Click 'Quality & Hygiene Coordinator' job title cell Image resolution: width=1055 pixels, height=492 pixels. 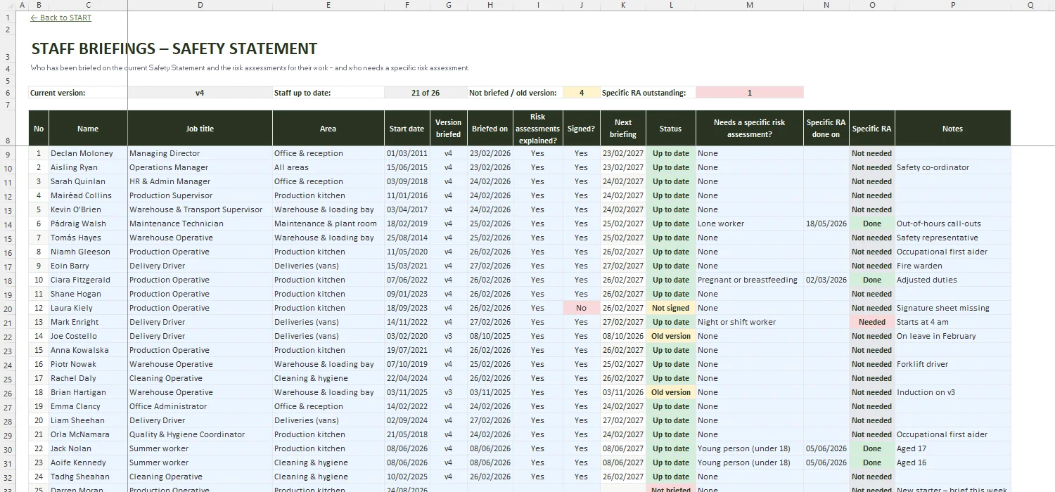tap(200, 434)
